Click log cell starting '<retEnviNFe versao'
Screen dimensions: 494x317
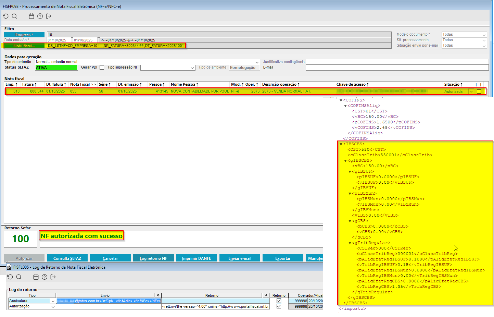215,306
